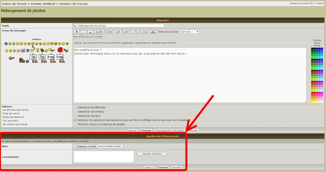This screenshot has width=326, height=172.
Task: Insert an image tag with Img button
Action: [144, 31]
